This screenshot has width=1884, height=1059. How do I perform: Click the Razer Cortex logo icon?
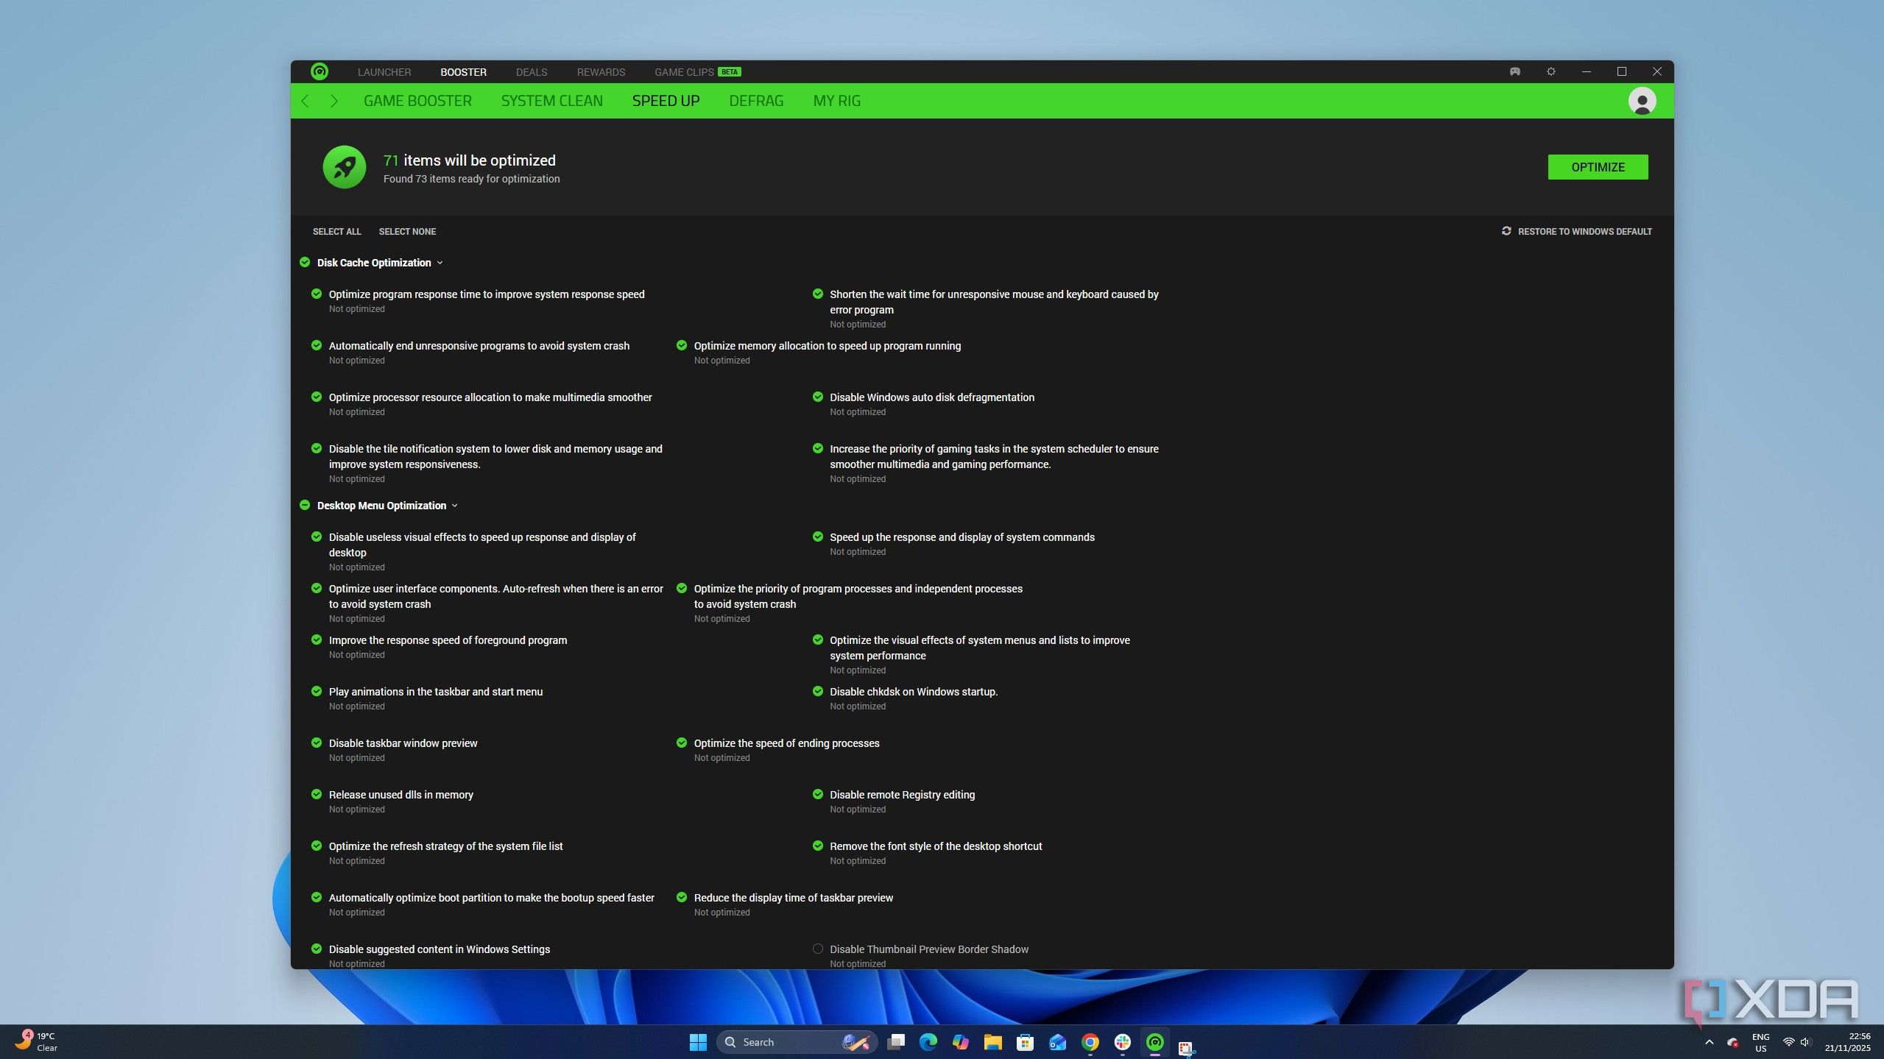coord(320,71)
